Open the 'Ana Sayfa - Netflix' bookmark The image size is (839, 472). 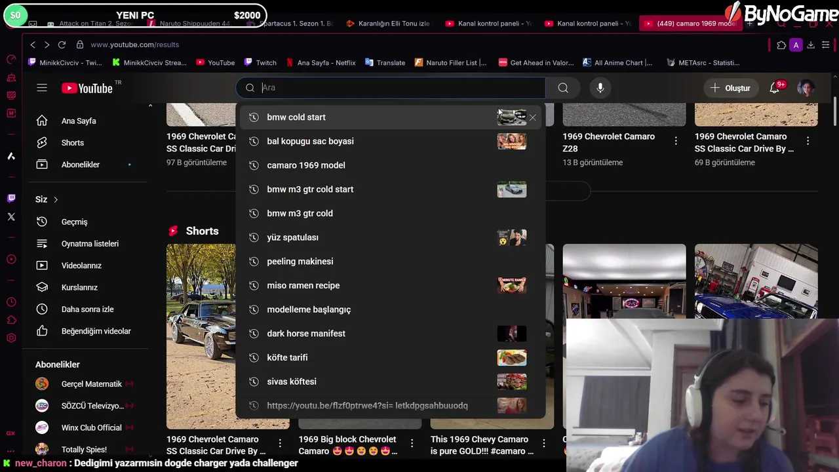(321, 63)
